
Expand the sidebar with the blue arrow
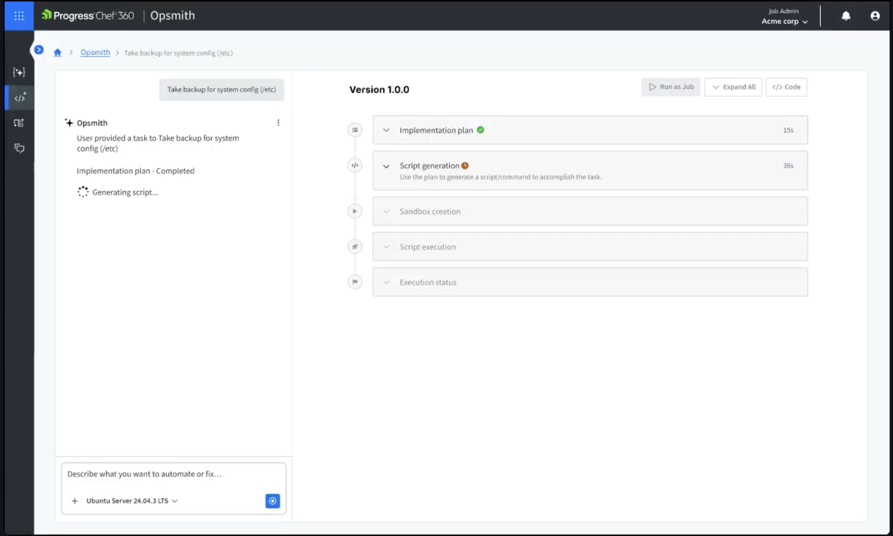(x=39, y=49)
